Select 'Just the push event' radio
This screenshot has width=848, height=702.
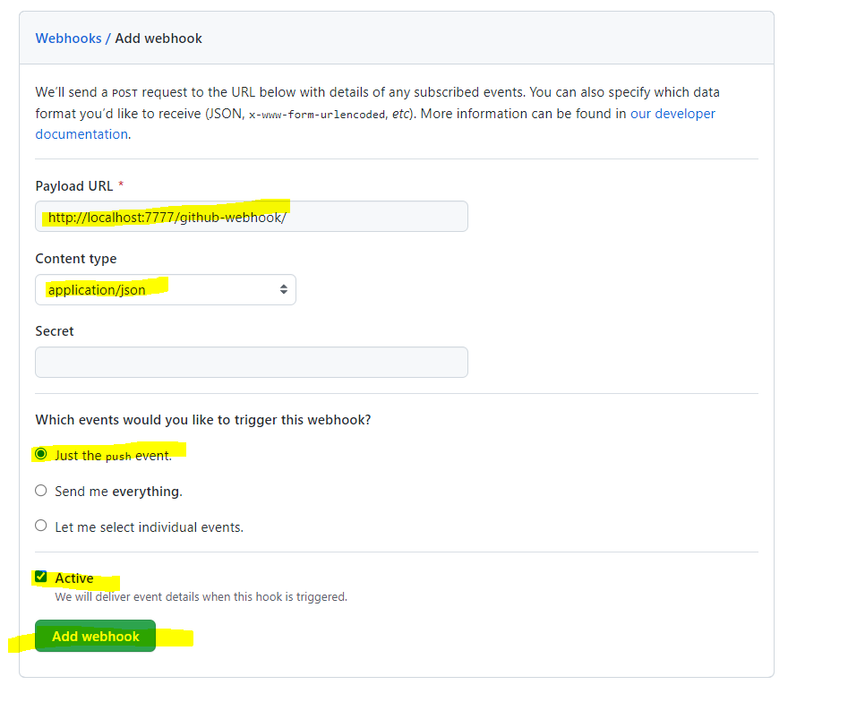coord(41,454)
